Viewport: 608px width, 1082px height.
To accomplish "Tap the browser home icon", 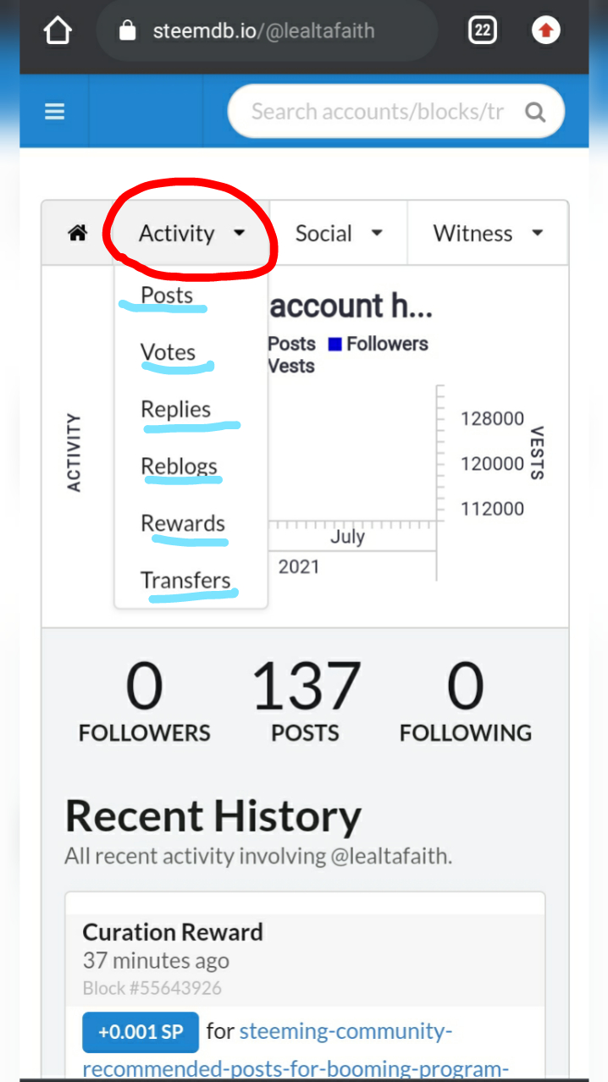I will pyautogui.click(x=58, y=31).
